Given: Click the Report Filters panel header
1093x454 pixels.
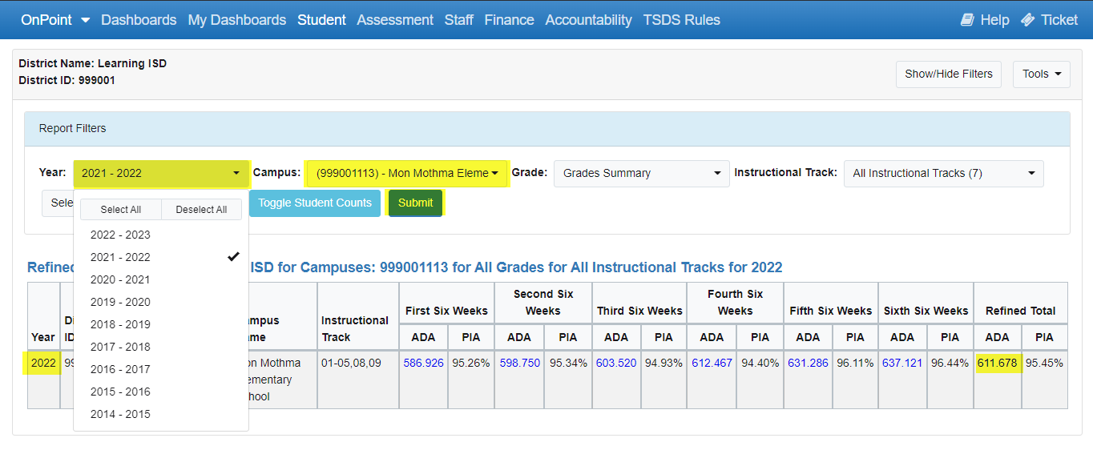Looking at the screenshot, I should (x=546, y=128).
